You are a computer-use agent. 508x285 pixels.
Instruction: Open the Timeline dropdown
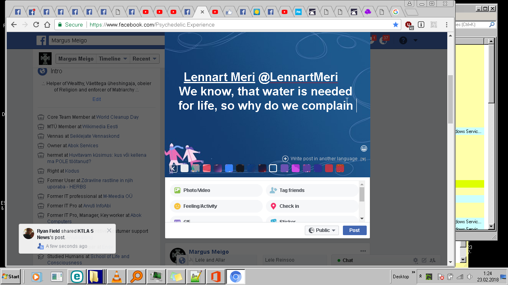coord(113,59)
